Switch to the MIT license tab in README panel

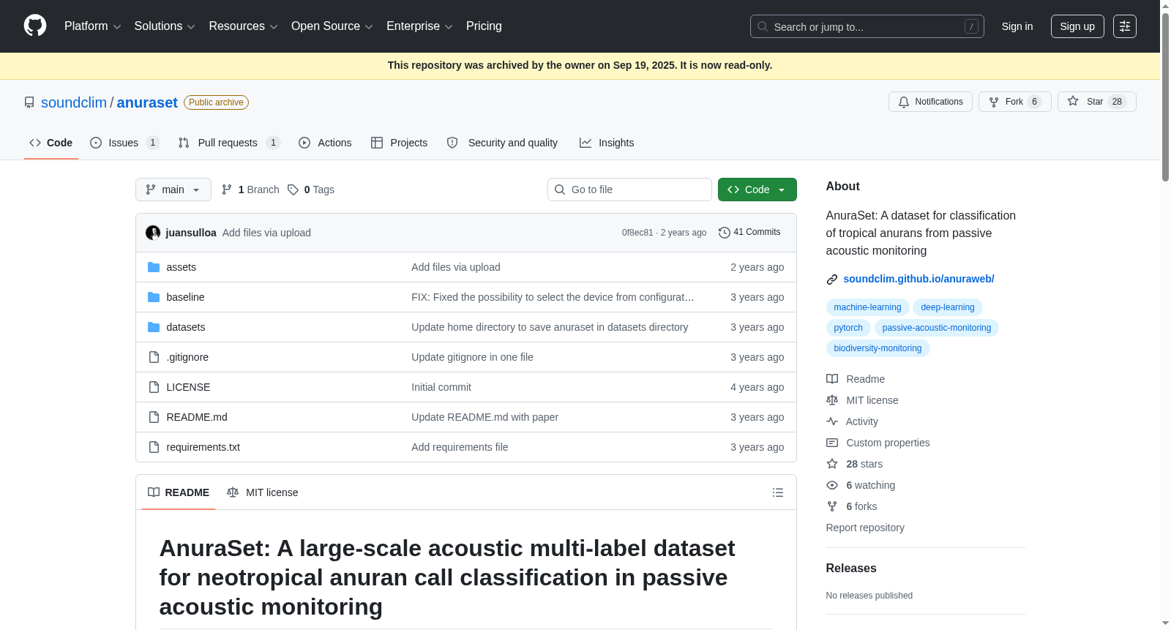[263, 492]
